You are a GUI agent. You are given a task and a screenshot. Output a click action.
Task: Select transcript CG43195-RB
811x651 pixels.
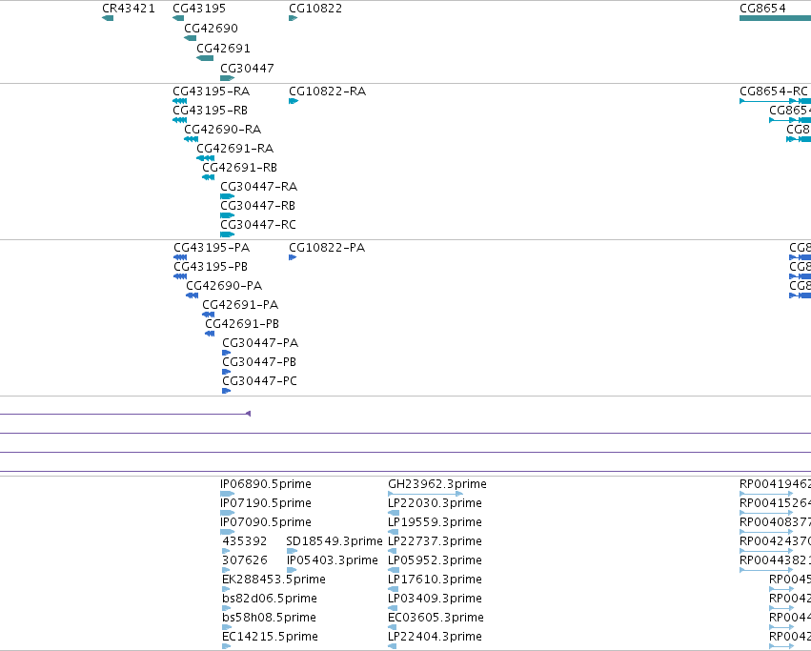point(180,120)
